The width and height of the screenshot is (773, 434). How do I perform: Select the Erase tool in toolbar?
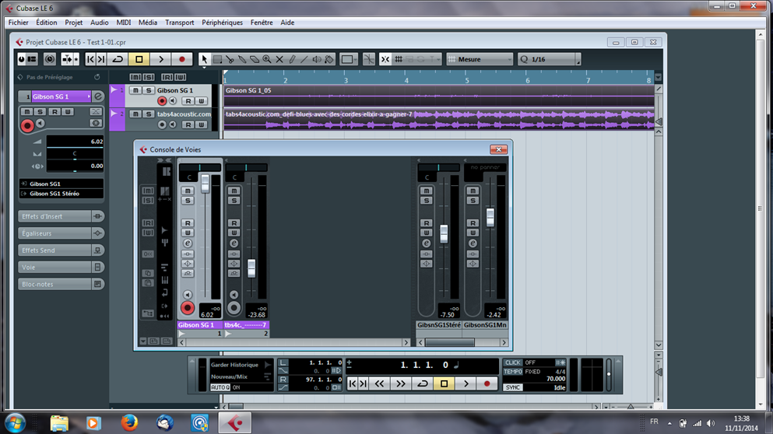[x=255, y=59]
